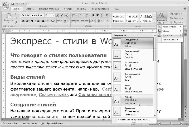Open the Office button menu

click(5, 6)
